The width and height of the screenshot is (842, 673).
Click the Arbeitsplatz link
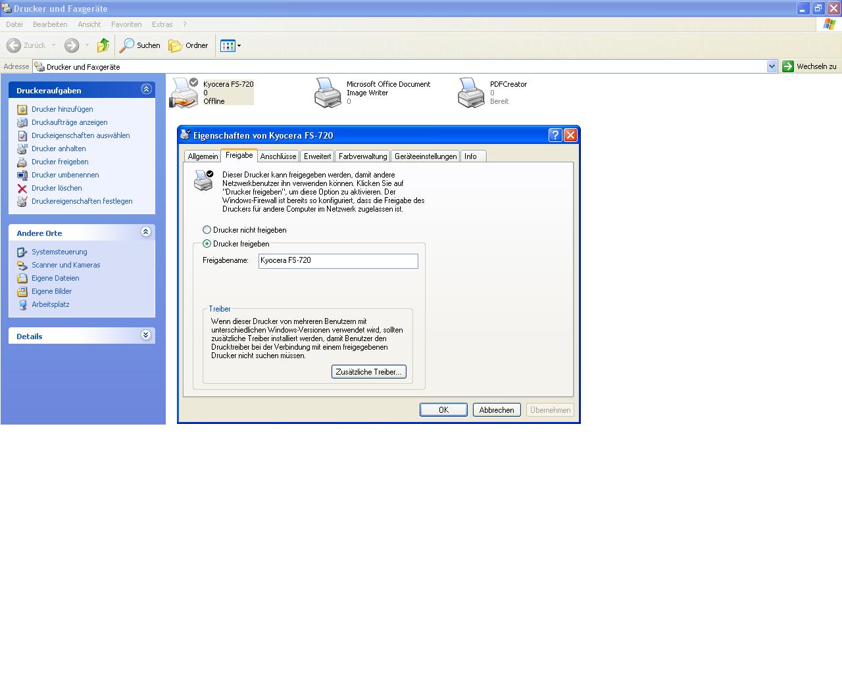pos(51,305)
